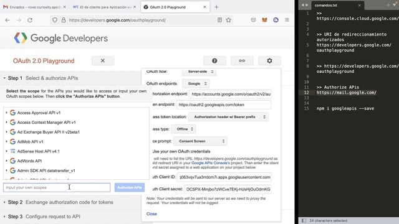Toggle reader view in address bar

[219, 20]
